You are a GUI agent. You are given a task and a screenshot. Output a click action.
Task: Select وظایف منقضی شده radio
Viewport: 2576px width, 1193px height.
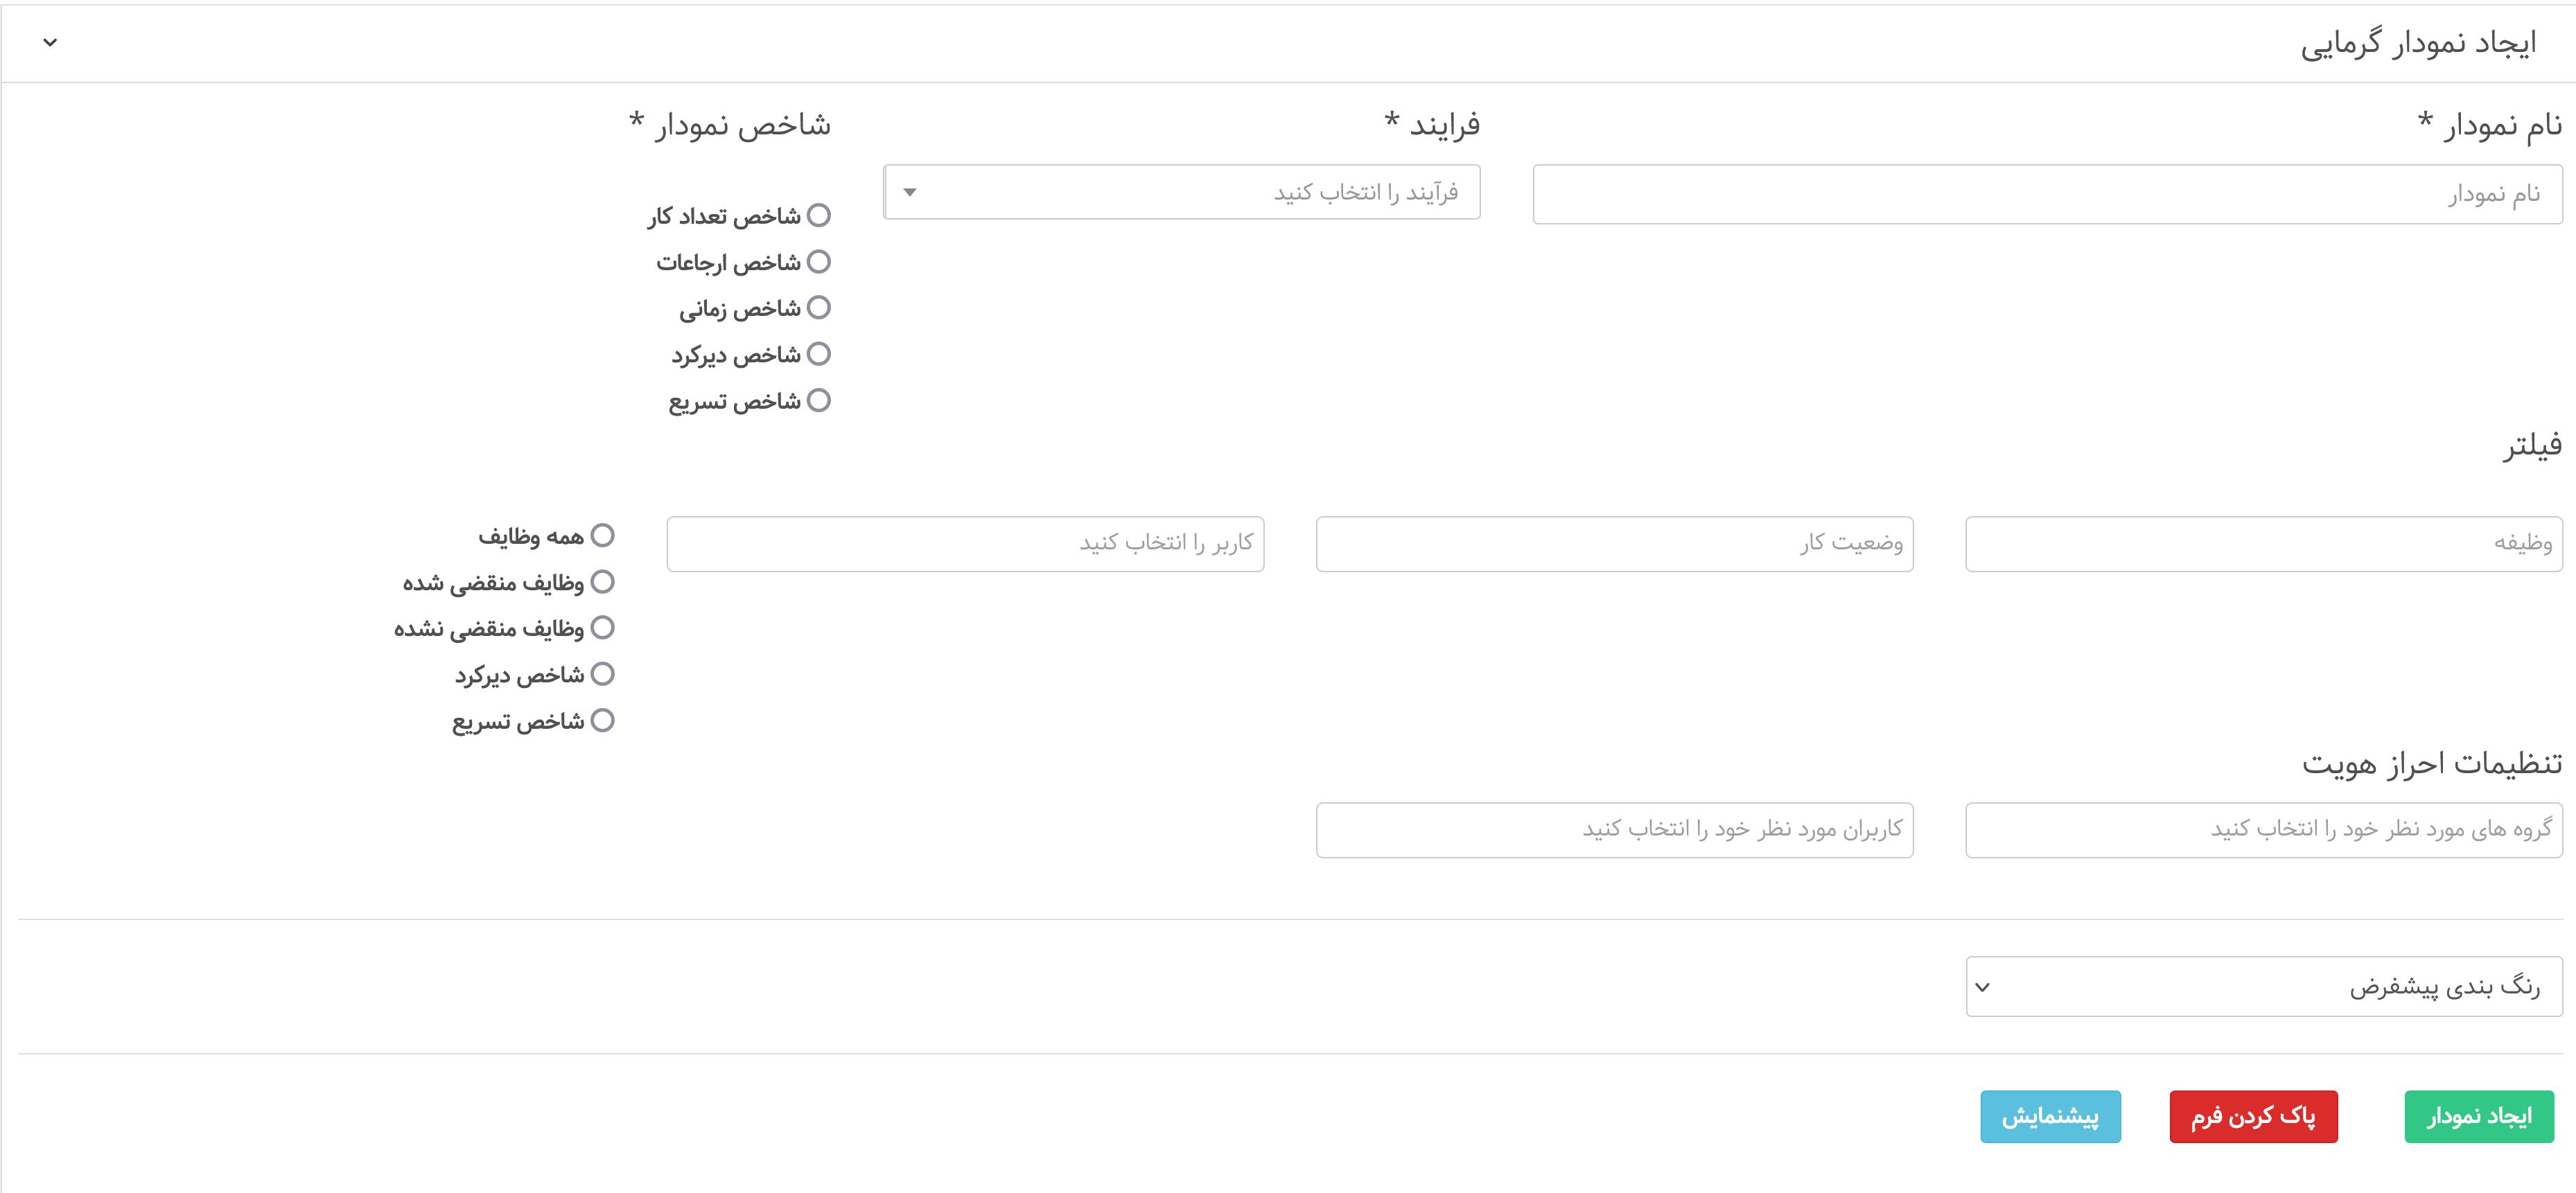click(x=602, y=582)
